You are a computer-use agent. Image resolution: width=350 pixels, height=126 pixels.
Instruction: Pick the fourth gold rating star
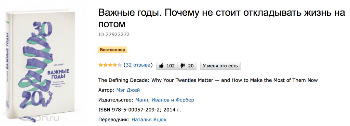115,65
